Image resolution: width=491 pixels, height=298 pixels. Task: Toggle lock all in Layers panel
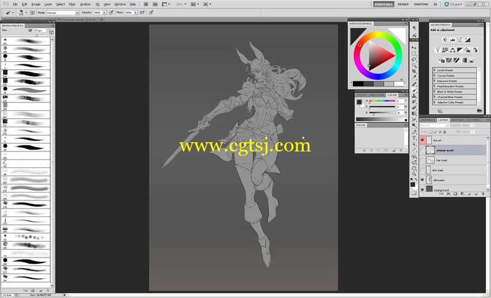pyautogui.click(x=444, y=132)
